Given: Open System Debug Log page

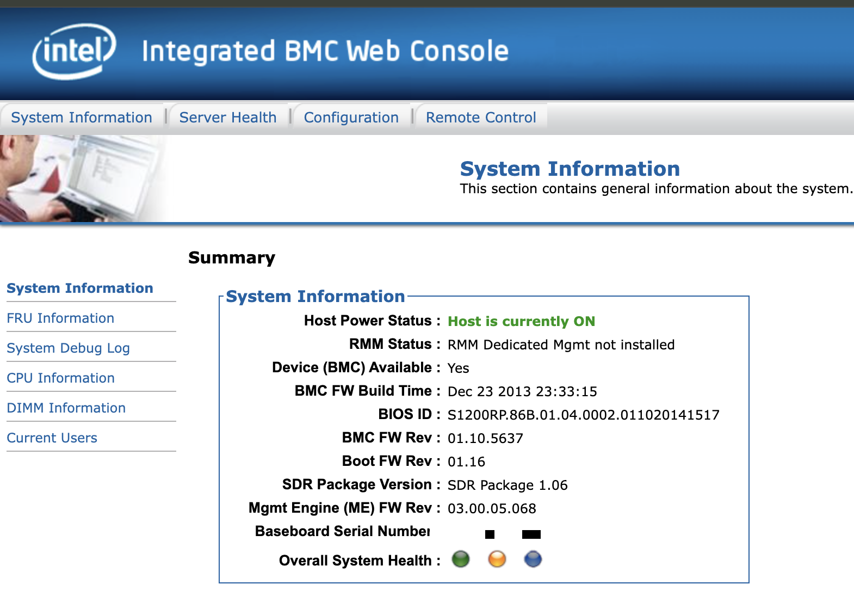Looking at the screenshot, I should 68,348.
